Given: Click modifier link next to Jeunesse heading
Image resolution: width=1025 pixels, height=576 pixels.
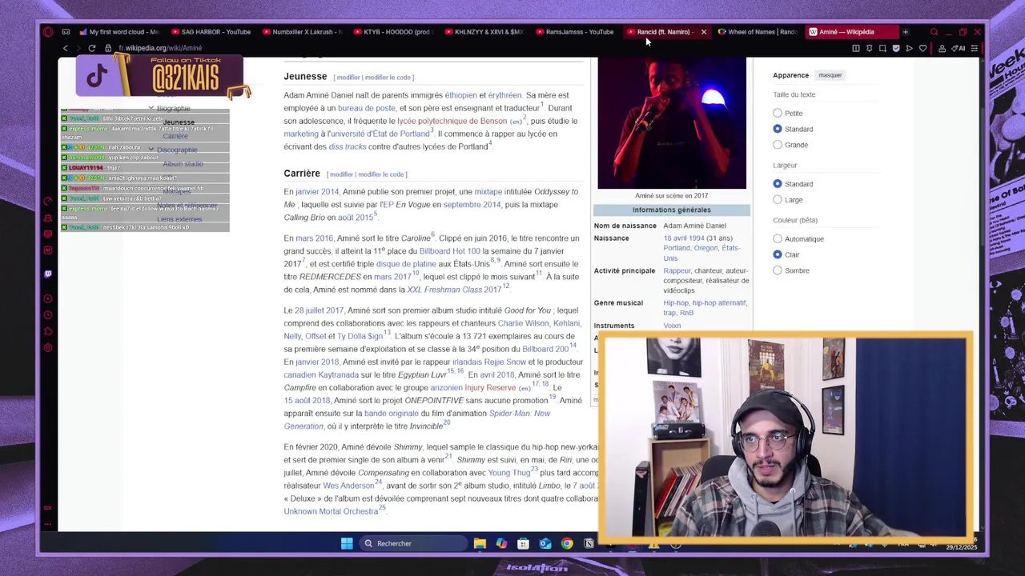Looking at the screenshot, I should coord(348,78).
